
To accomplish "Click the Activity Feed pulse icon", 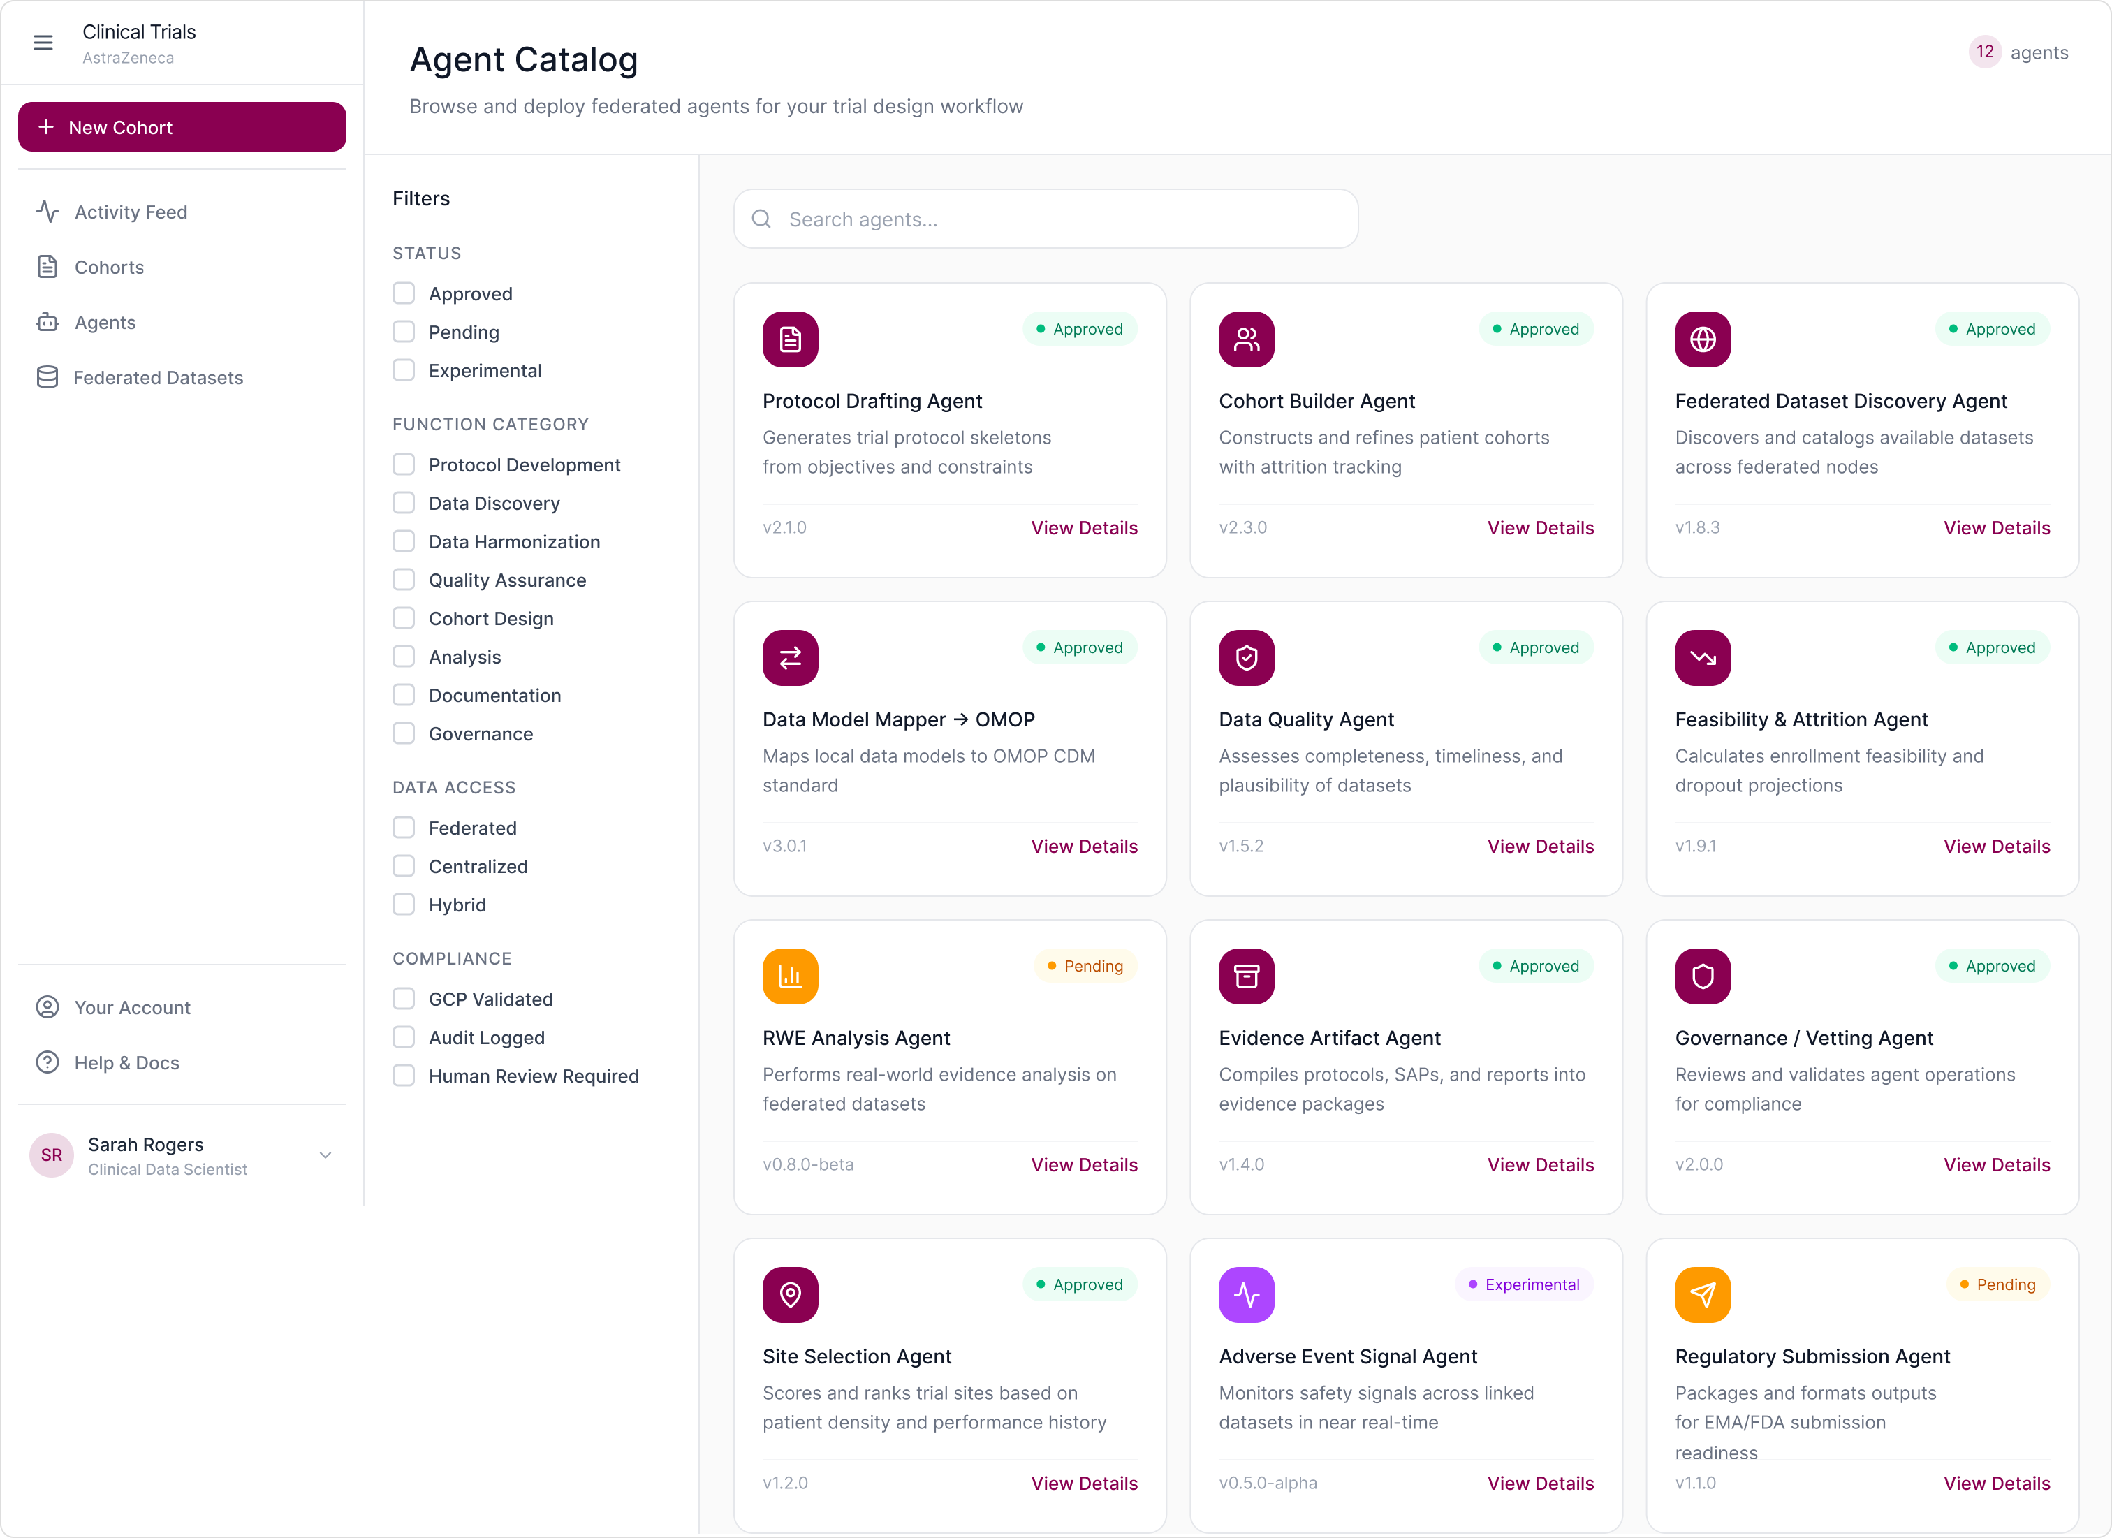I will click(x=47, y=212).
